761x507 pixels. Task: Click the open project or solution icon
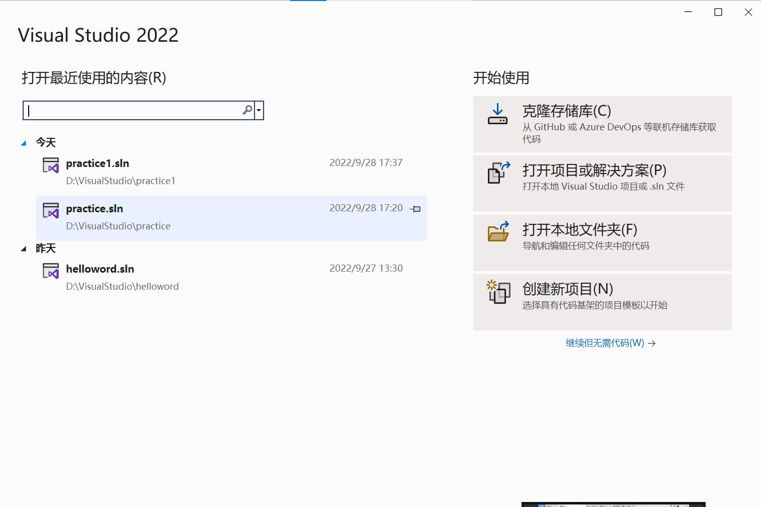click(499, 173)
